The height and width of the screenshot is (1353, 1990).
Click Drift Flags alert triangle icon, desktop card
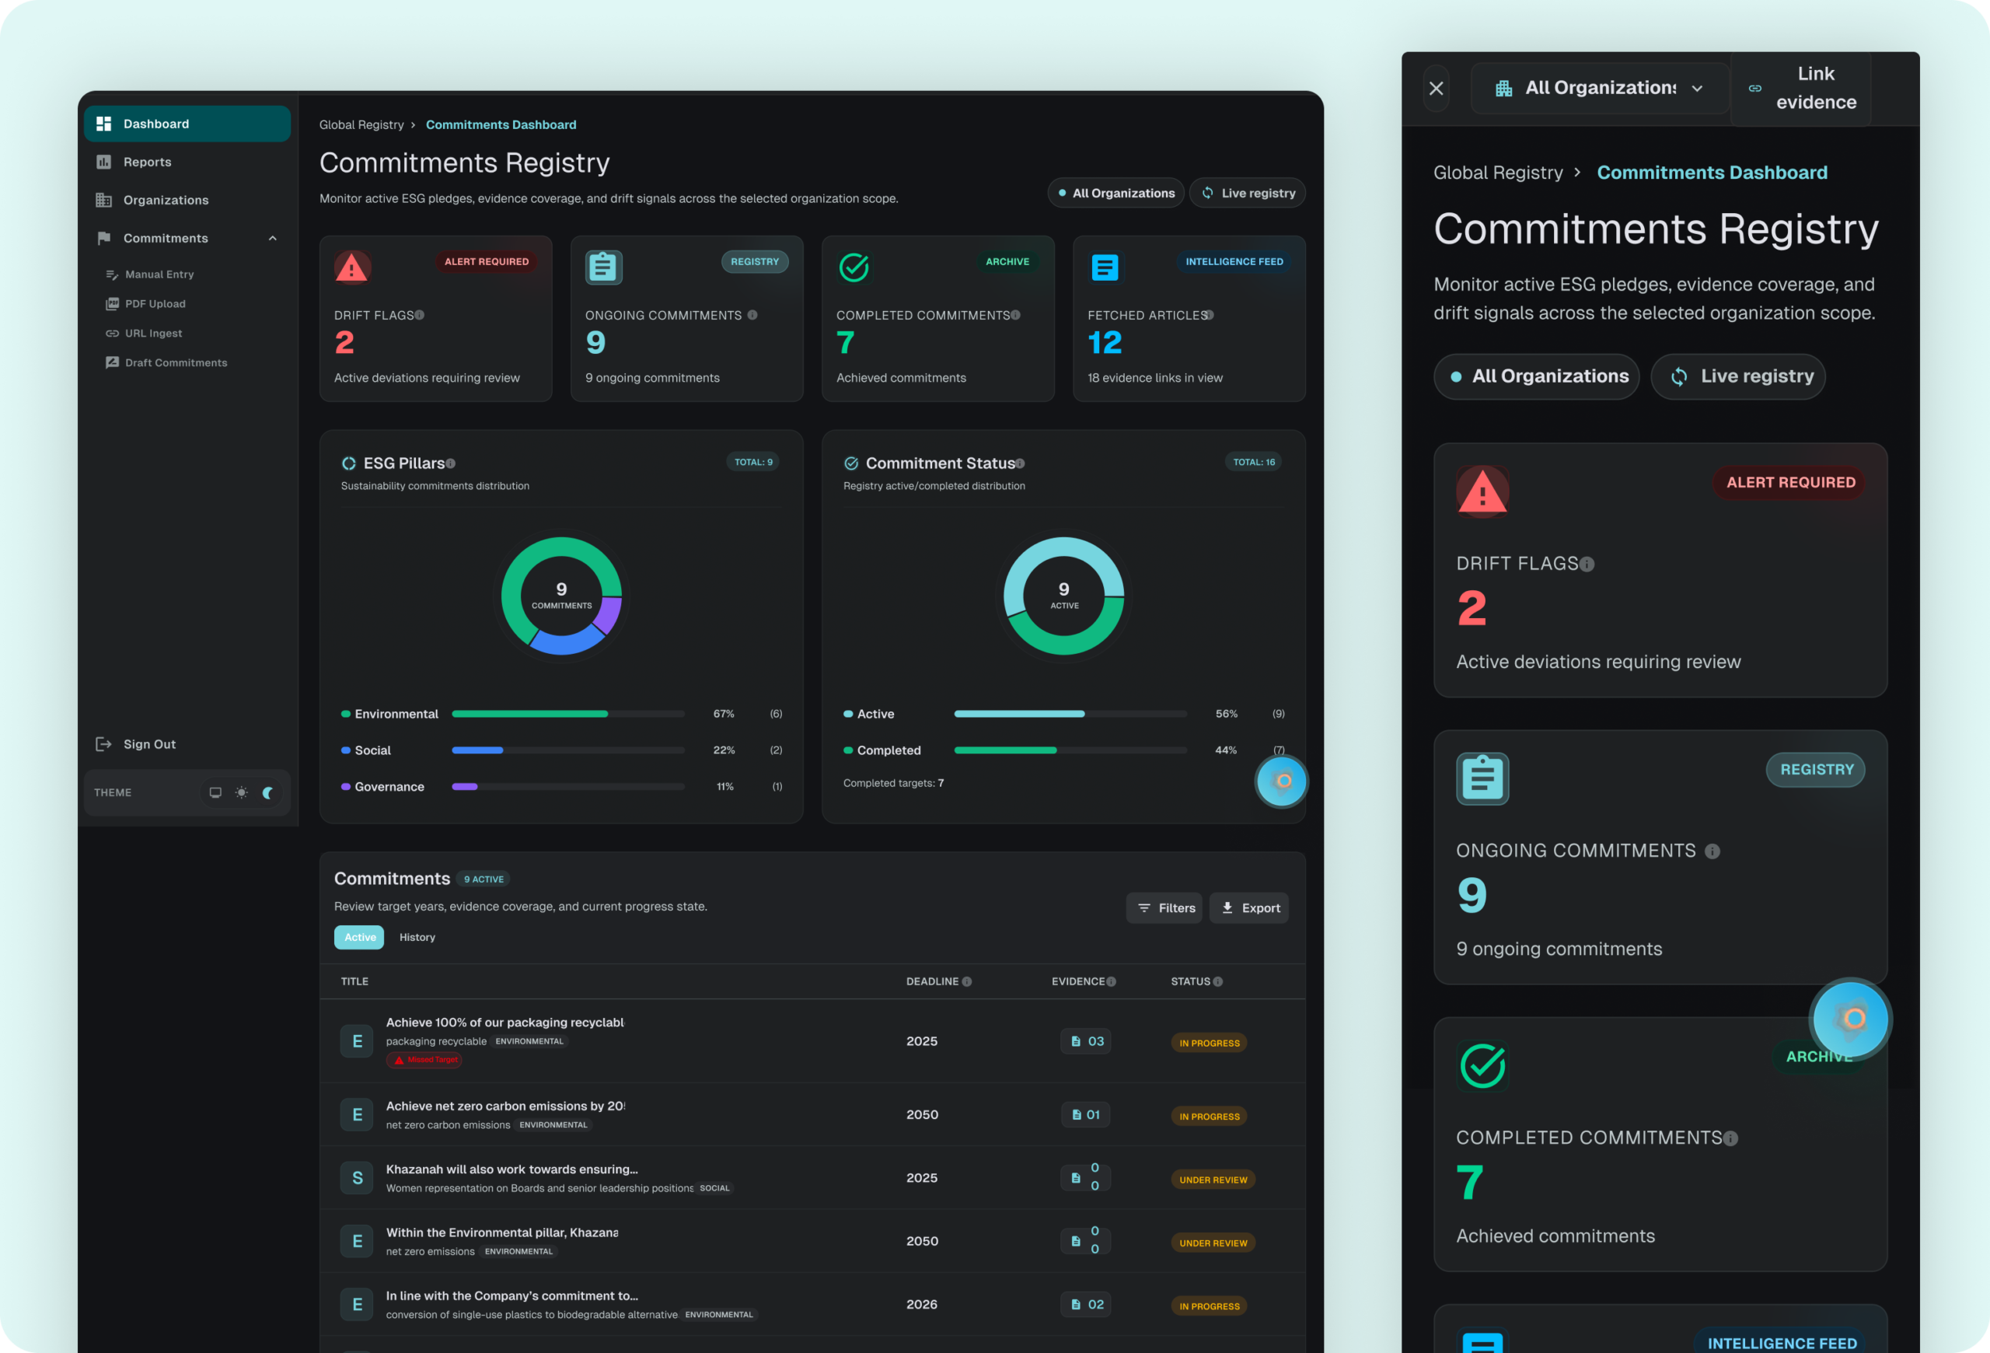[352, 268]
